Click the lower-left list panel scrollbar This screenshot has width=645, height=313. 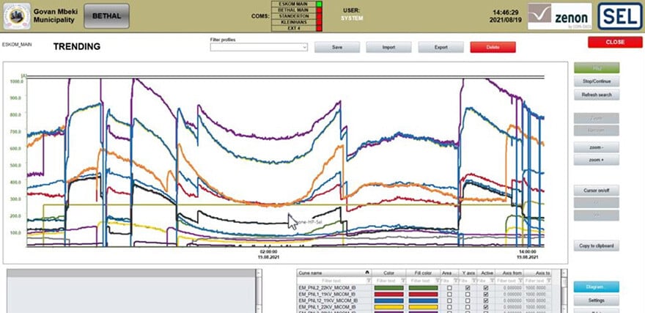click(x=258, y=291)
